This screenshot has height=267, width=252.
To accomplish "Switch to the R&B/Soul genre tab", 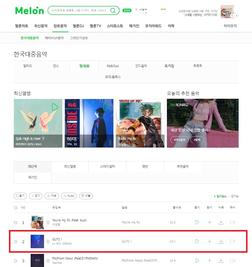I will (x=113, y=66).
